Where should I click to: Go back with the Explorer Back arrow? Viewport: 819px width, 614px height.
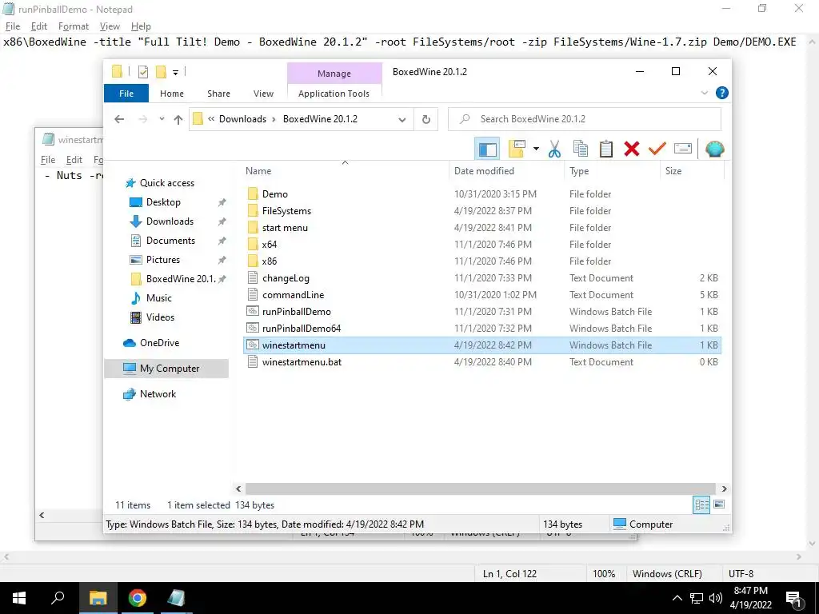(119, 119)
